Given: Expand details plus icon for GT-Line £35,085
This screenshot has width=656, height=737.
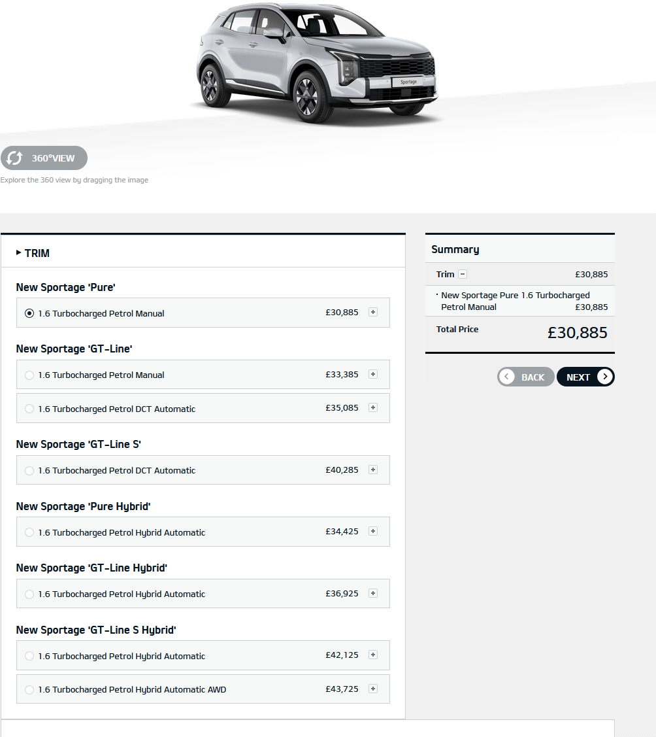Looking at the screenshot, I should pos(373,407).
